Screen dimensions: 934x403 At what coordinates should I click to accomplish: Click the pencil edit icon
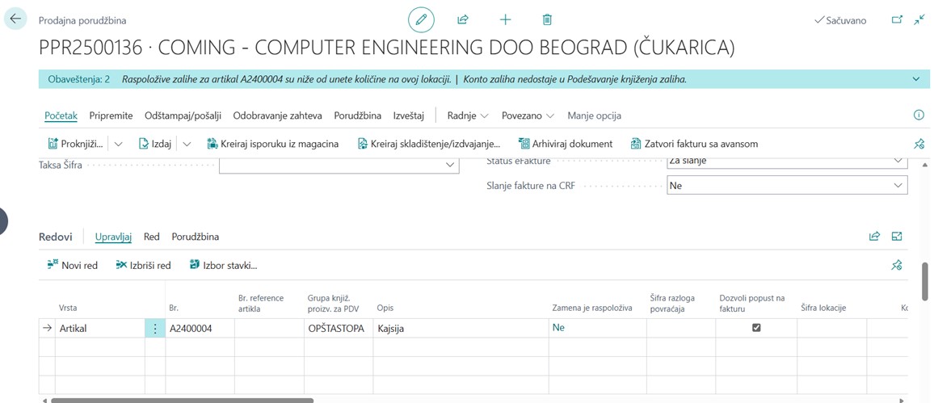point(421,19)
